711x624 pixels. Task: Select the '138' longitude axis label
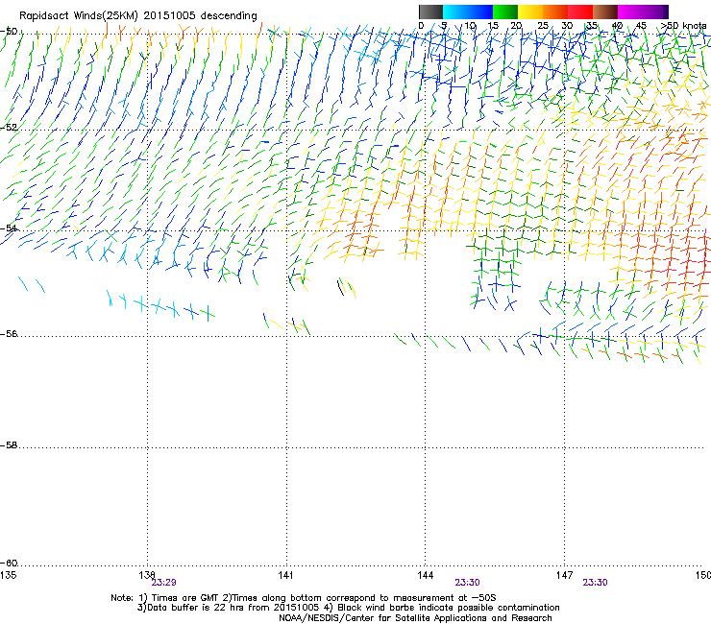point(147,575)
